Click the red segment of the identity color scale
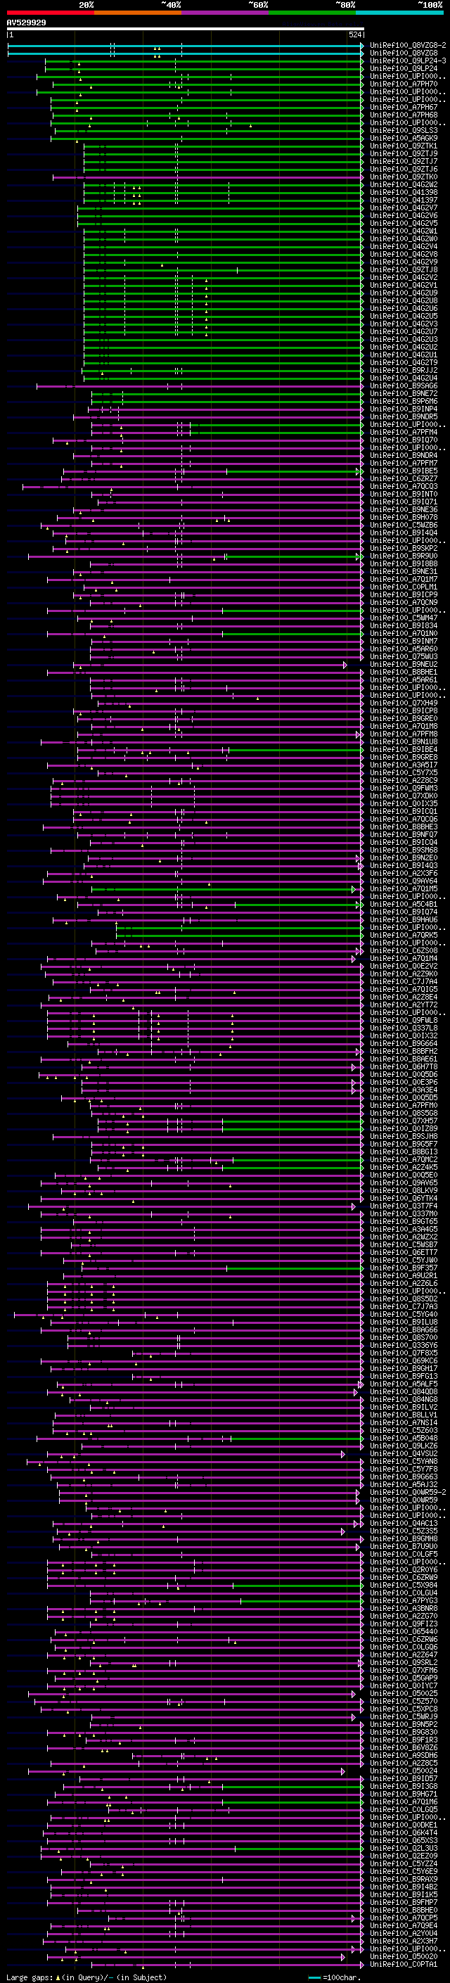Image resolution: width=450 pixels, height=1983 pixels. coord(50,13)
